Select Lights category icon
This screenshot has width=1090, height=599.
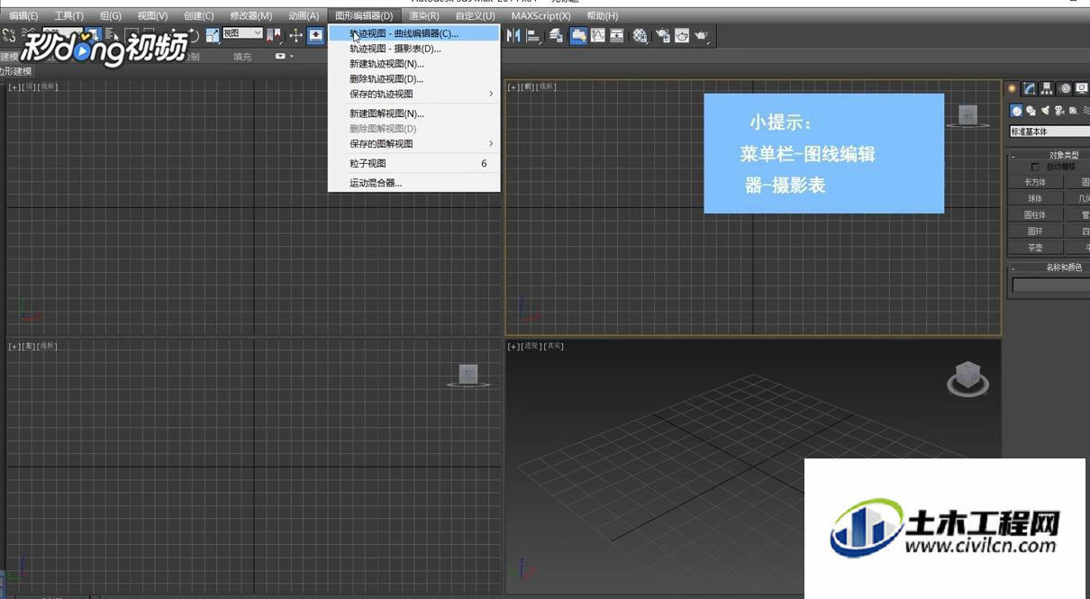pos(1045,111)
